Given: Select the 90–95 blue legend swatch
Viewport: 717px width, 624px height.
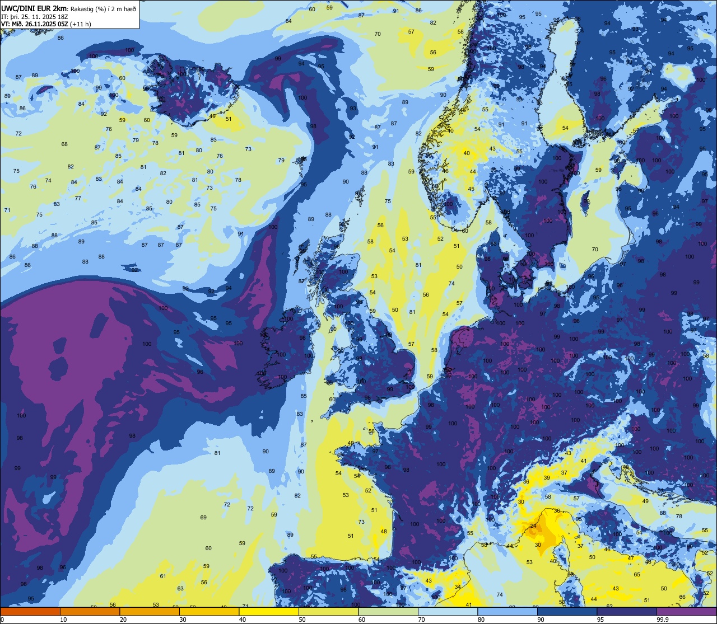Looking at the screenshot, I should [x=567, y=611].
